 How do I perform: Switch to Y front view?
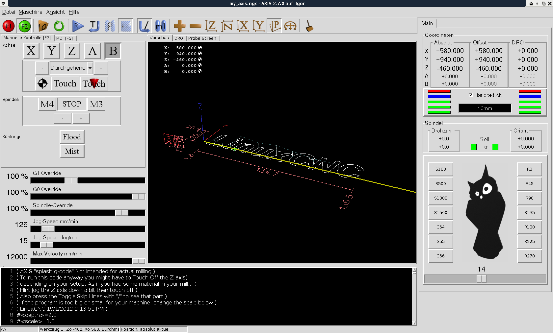coord(259,26)
